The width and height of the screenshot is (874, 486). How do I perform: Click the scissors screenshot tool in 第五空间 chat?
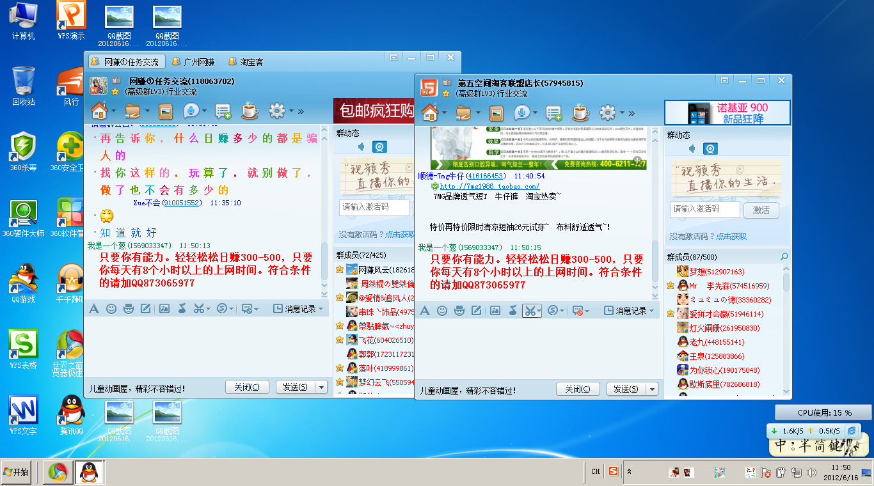pyautogui.click(x=529, y=311)
